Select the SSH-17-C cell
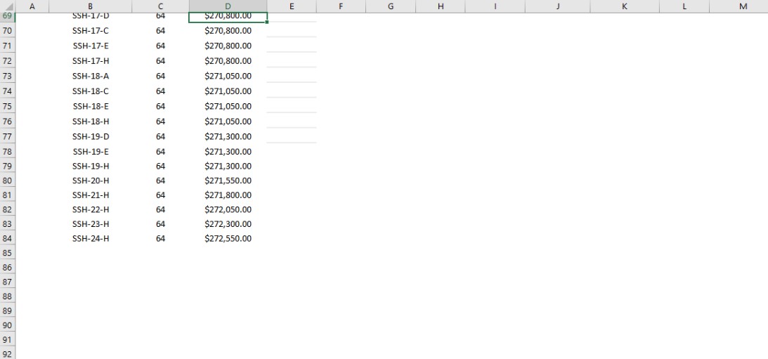The height and width of the screenshot is (359, 768). point(91,31)
